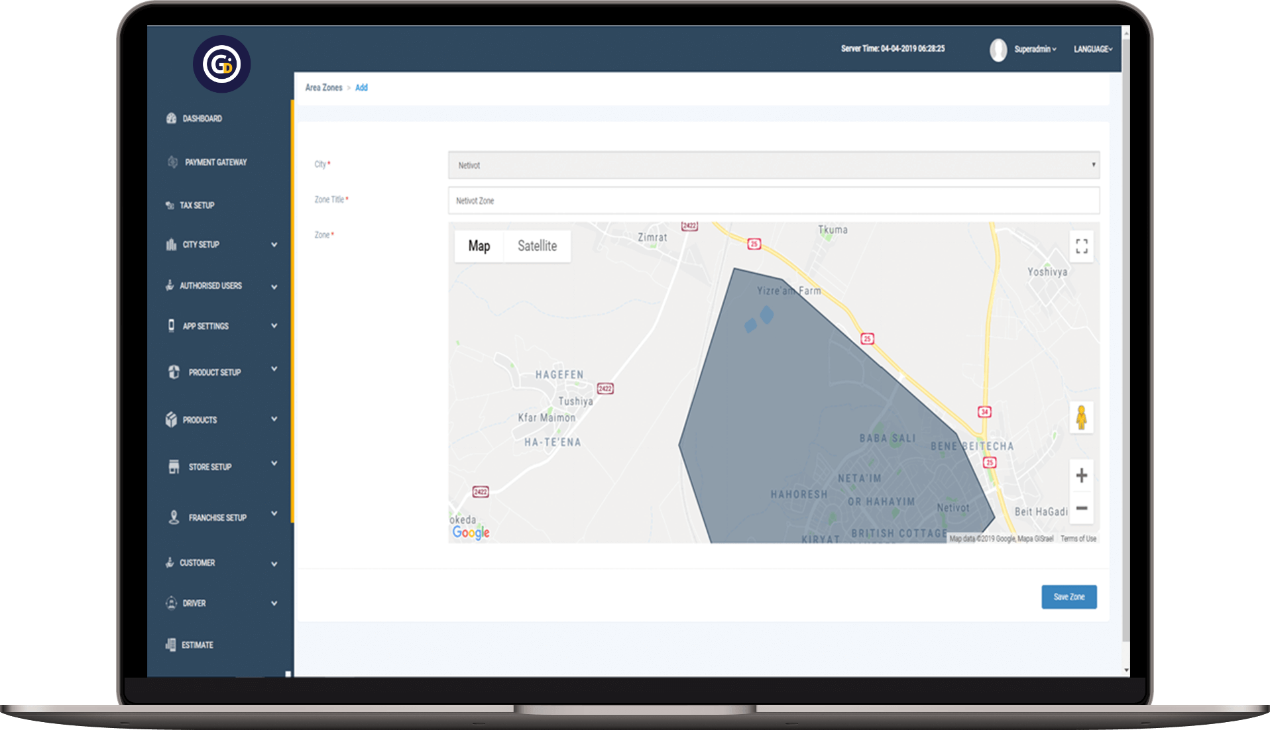
Task: Click the Zone Title input field
Action: click(773, 201)
